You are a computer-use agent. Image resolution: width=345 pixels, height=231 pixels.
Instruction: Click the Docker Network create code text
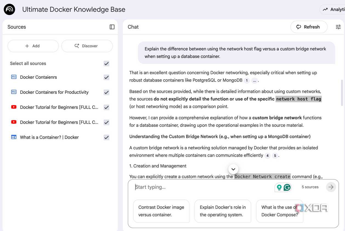[x=262, y=177]
